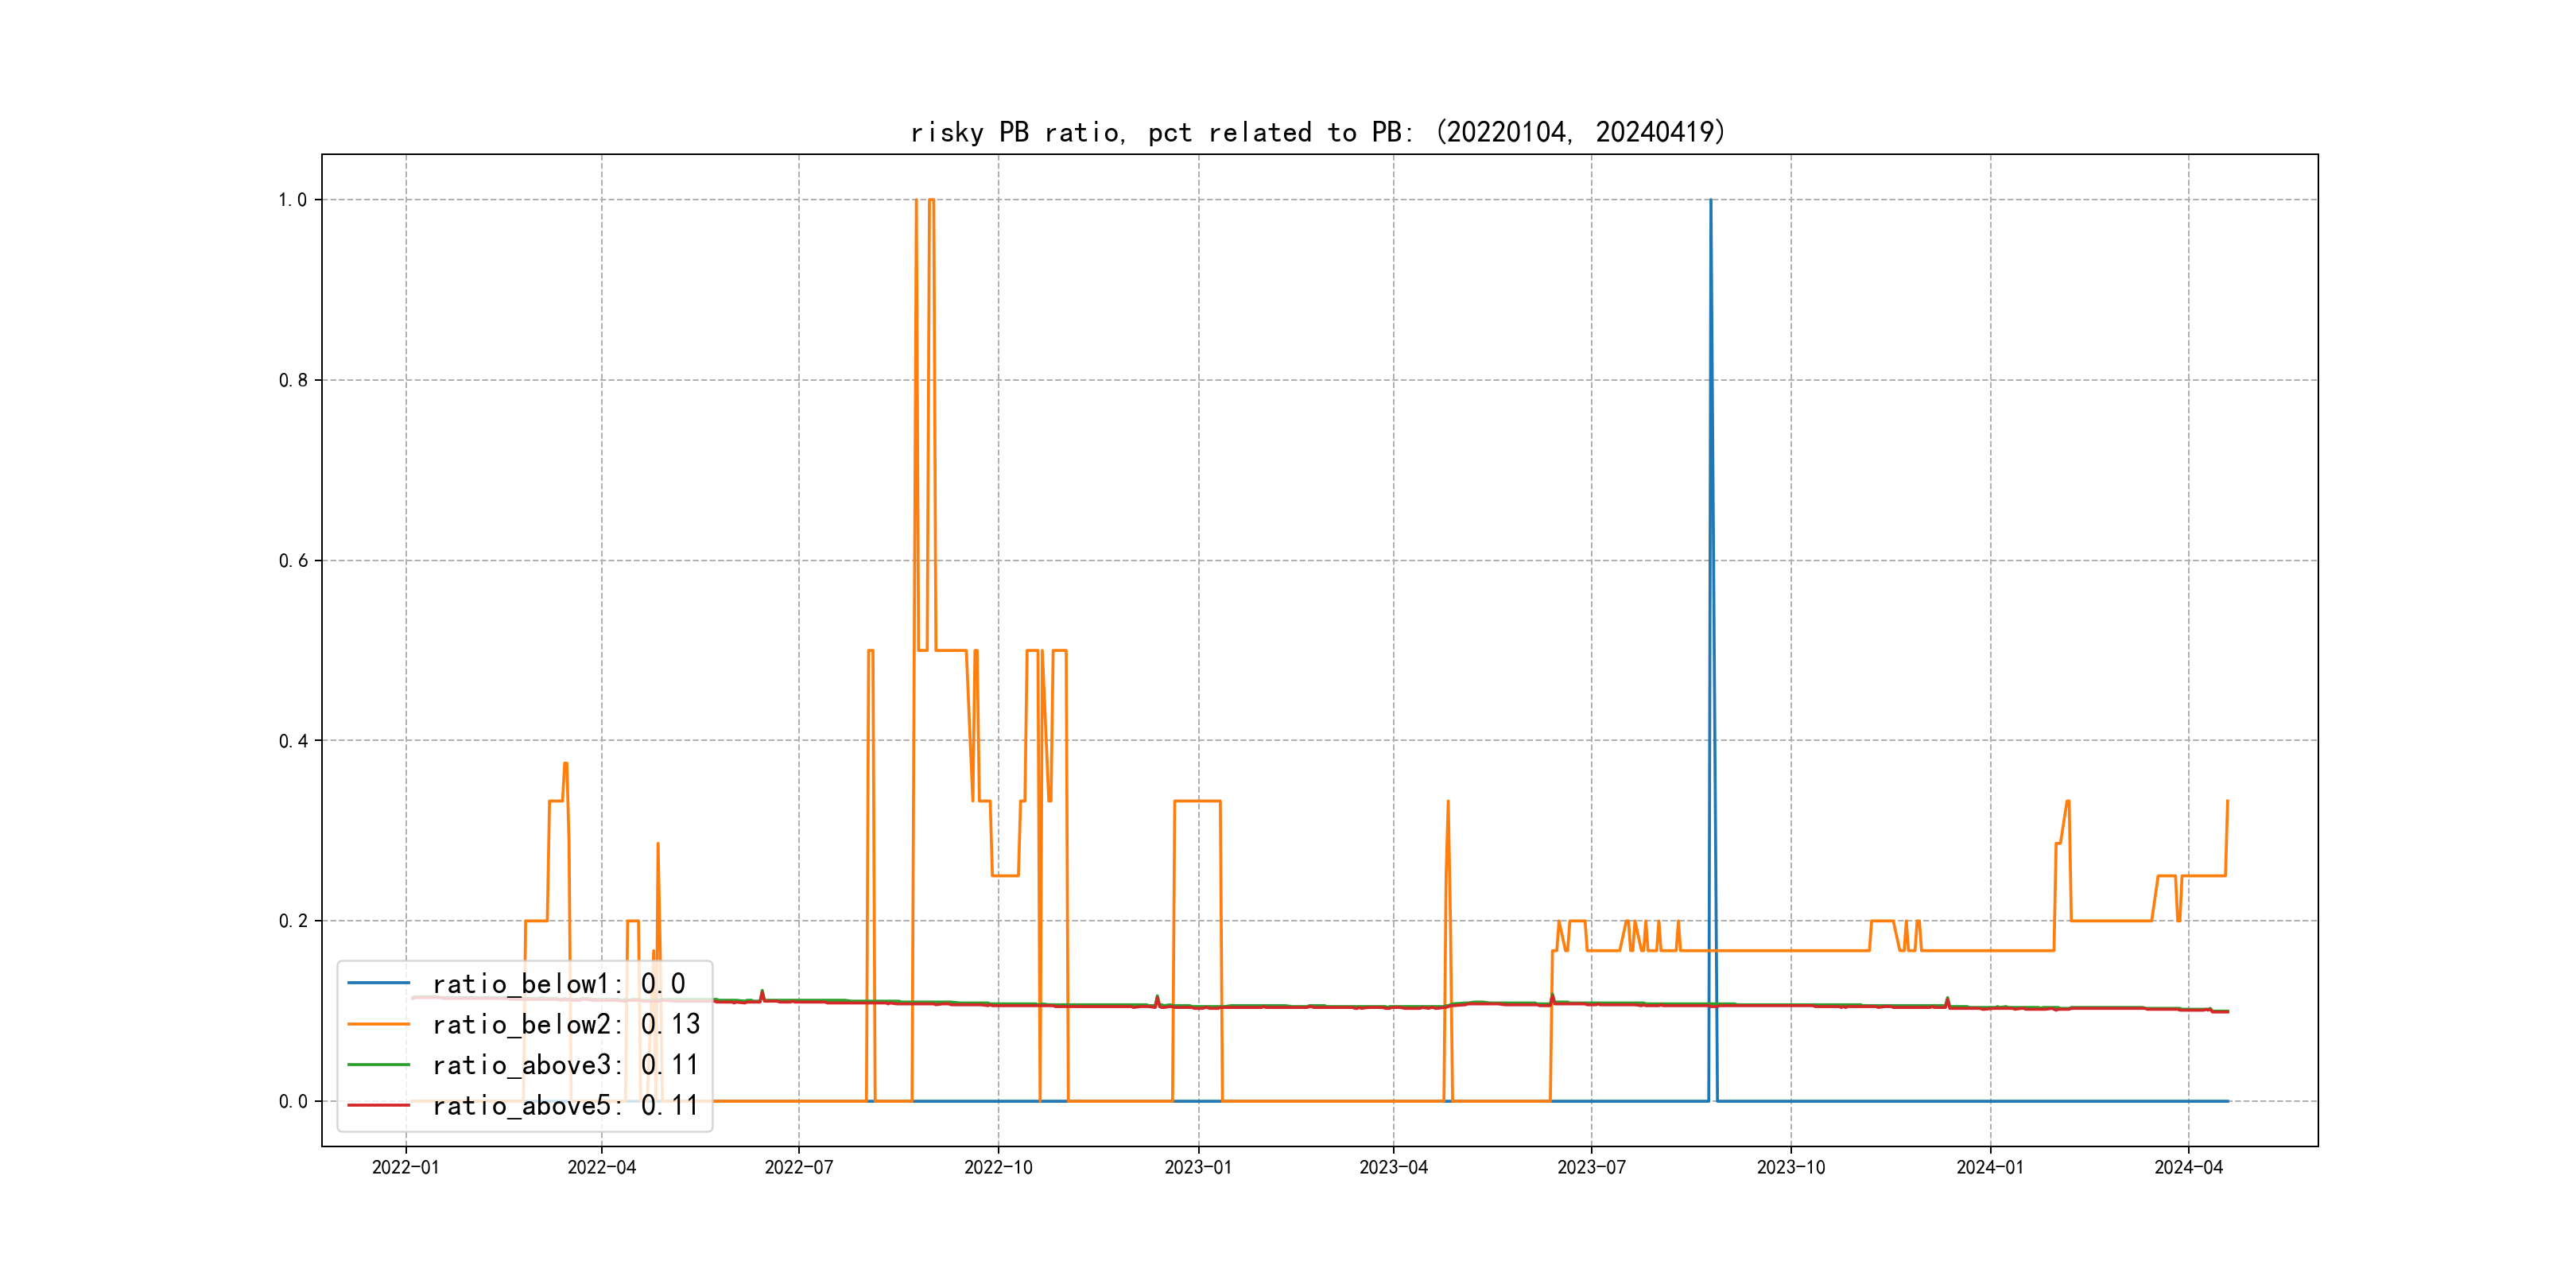Click the red ratio_above5 legend line sample

pos(378,1105)
